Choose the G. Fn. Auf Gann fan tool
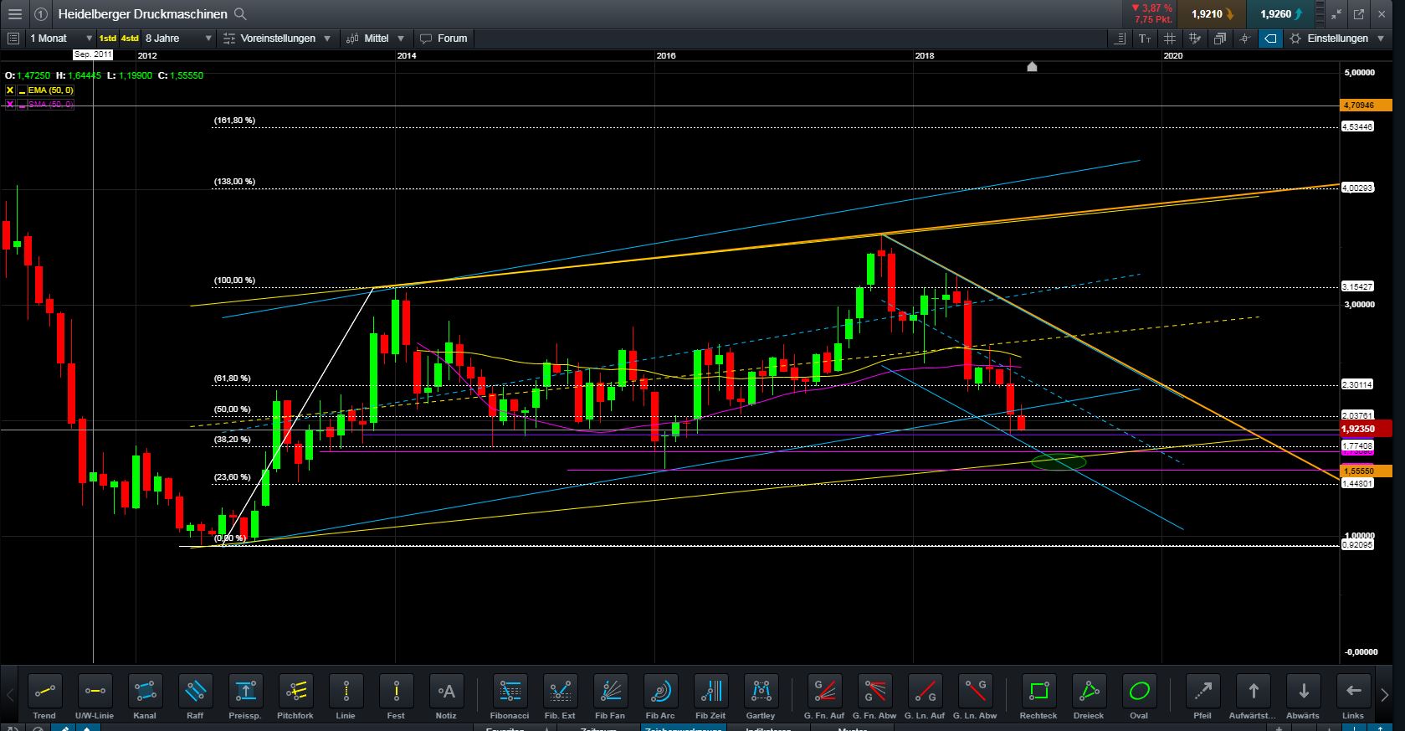Screen dimensions: 1405x731 point(824,692)
